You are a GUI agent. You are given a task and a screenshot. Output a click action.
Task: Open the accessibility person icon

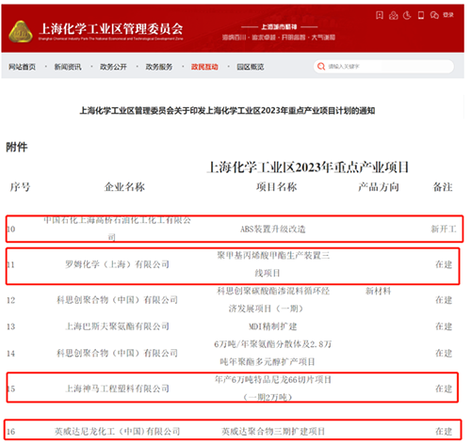393,15
